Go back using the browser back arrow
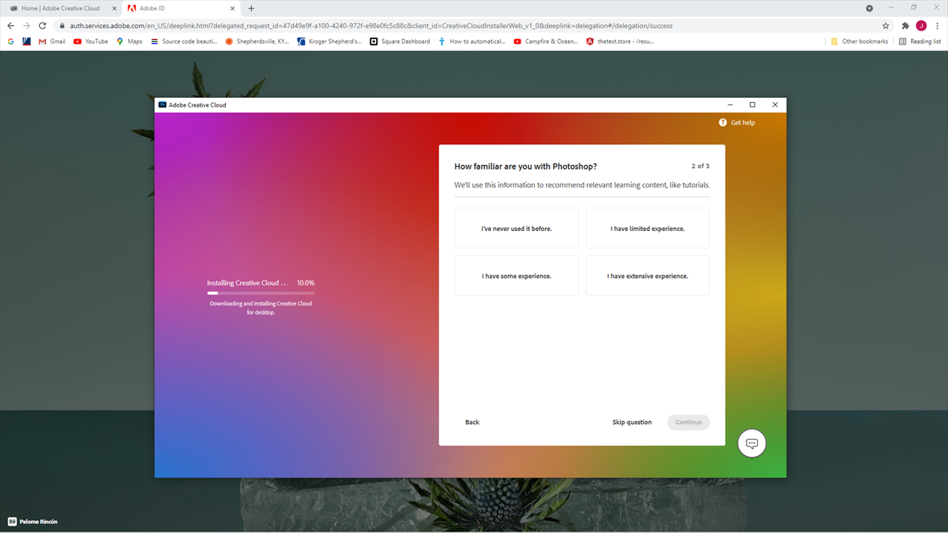This screenshot has height=533, width=948. [10, 26]
